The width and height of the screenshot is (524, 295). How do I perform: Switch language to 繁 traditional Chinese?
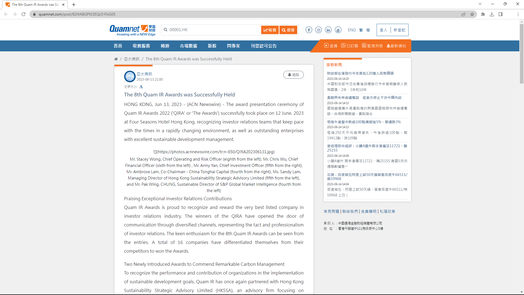pos(361,30)
